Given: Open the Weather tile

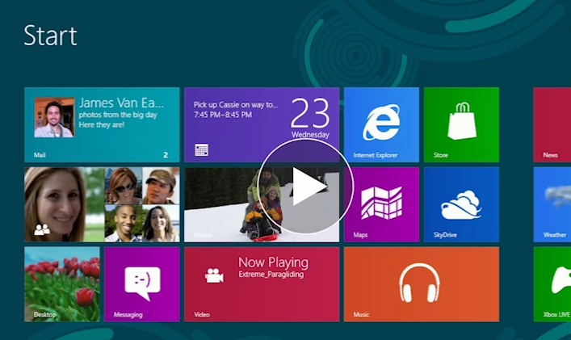Looking at the screenshot, I should tap(552, 204).
